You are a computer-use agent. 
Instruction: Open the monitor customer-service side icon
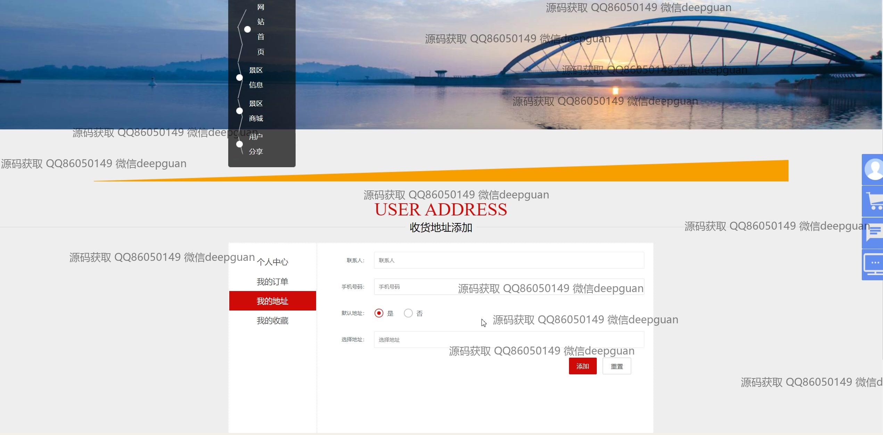pyautogui.click(x=873, y=264)
